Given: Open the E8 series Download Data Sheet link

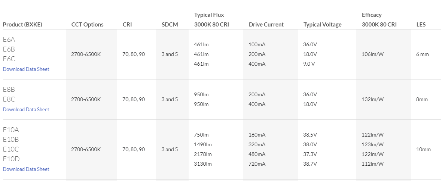Looking at the screenshot, I should [26, 109].
